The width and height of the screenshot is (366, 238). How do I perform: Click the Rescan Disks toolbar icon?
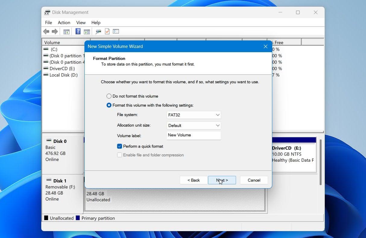[x=98, y=31]
